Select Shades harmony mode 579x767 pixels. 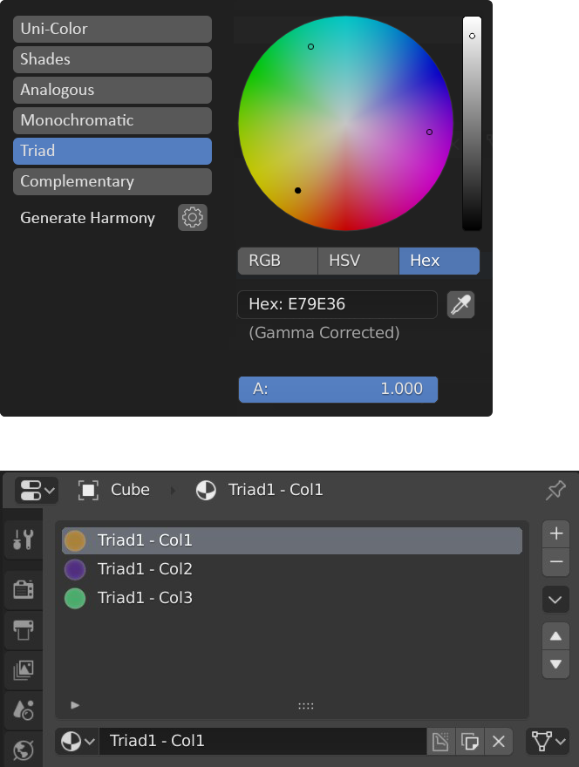pos(112,59)
